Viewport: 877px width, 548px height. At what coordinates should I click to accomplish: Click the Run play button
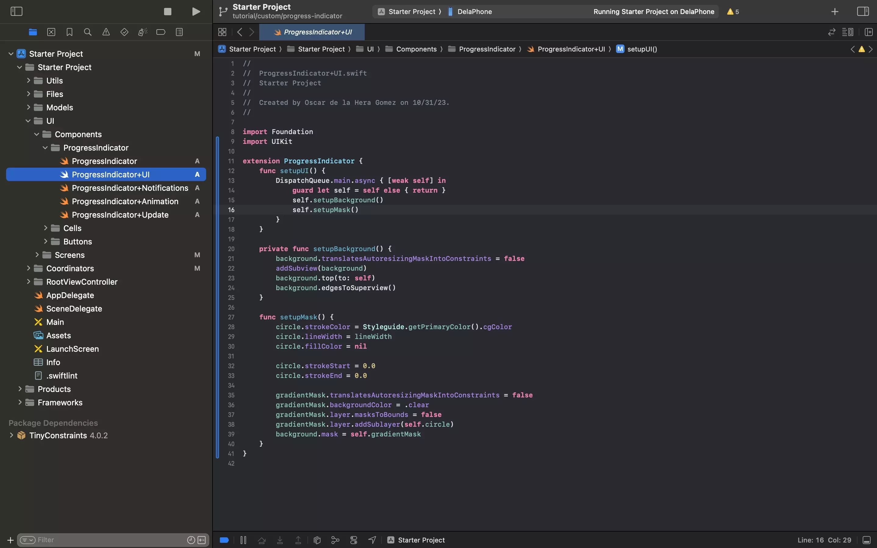pos(196,12)
